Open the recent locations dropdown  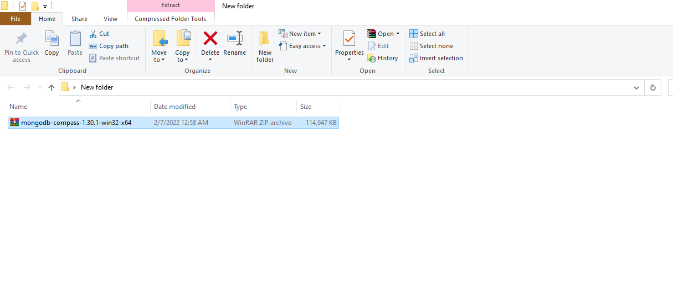40,87
